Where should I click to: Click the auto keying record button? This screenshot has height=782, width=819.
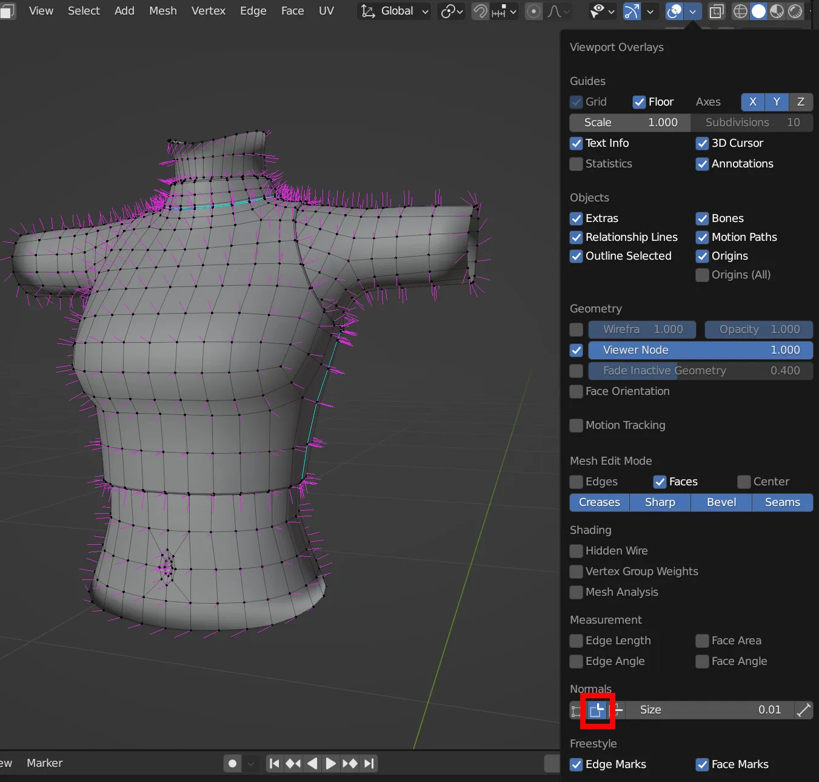click(232, 763)
